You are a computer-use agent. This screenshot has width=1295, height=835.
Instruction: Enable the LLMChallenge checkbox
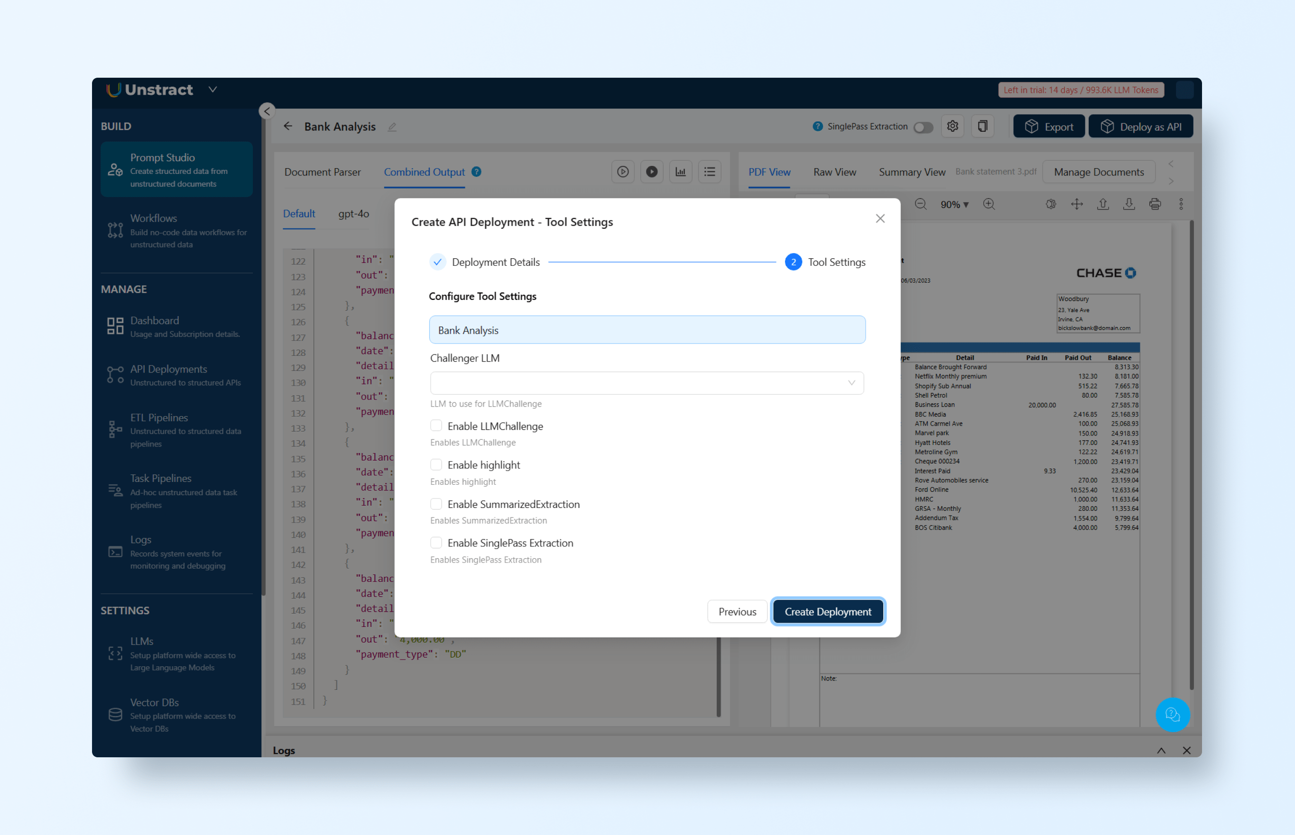(x=436, y=426)
